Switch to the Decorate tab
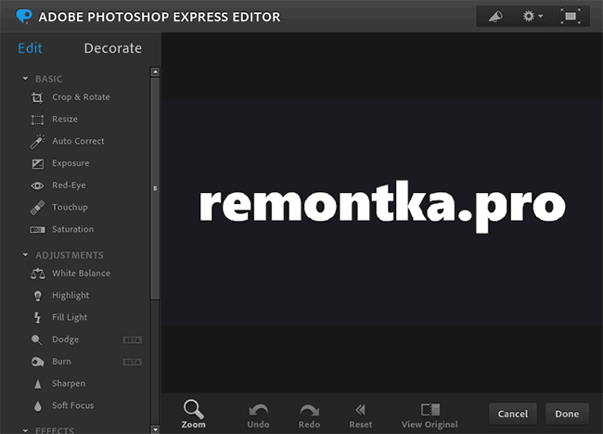 point(112,48)
